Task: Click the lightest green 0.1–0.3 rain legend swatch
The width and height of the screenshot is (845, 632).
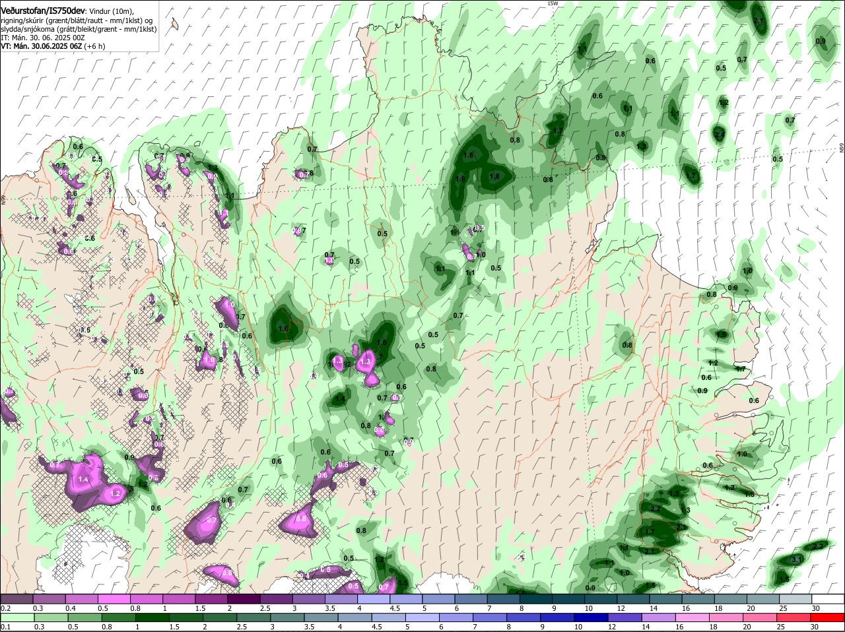Action: (17, 617)
